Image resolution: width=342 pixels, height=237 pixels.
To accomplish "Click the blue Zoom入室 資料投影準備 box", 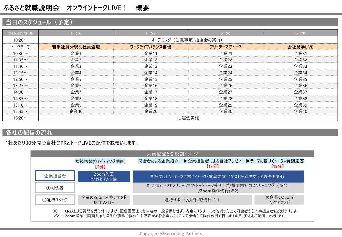I will tap(104, 176).
